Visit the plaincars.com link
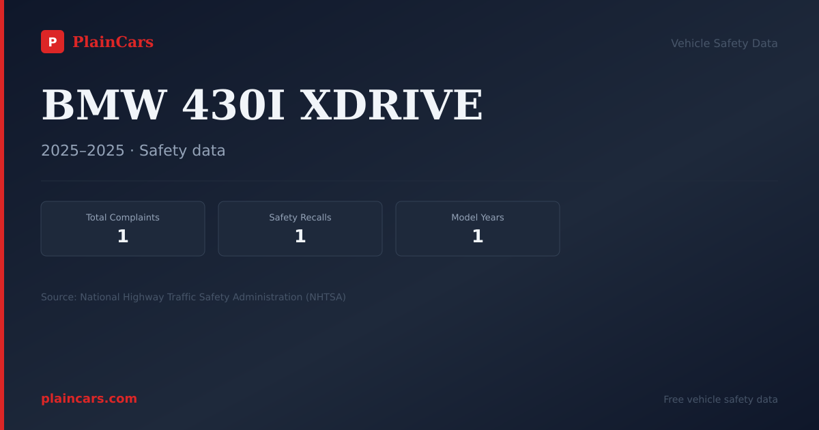The height and width of the screenshot is (430, 819). tap(89, 399)
